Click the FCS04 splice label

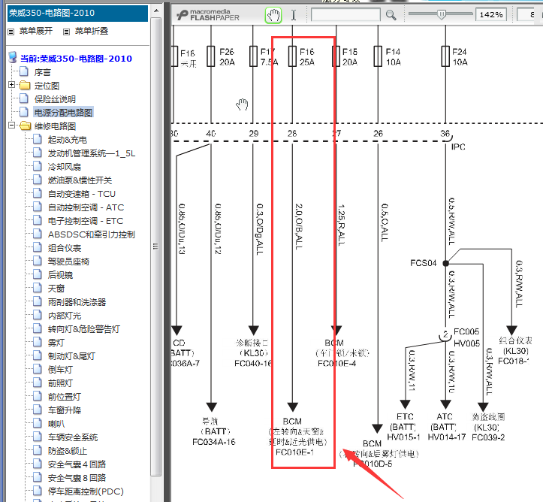(424, 263)
